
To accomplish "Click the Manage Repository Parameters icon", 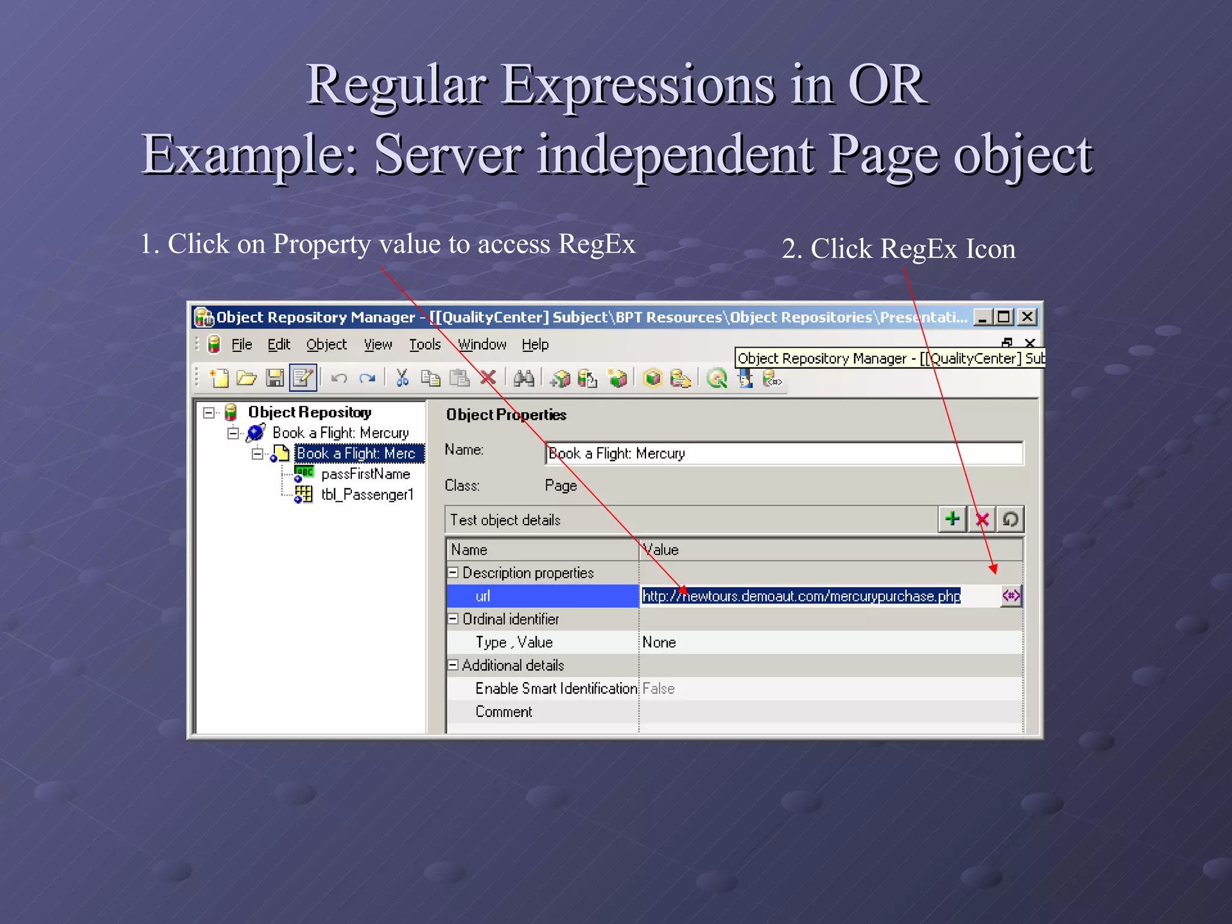I will point(772,378).
